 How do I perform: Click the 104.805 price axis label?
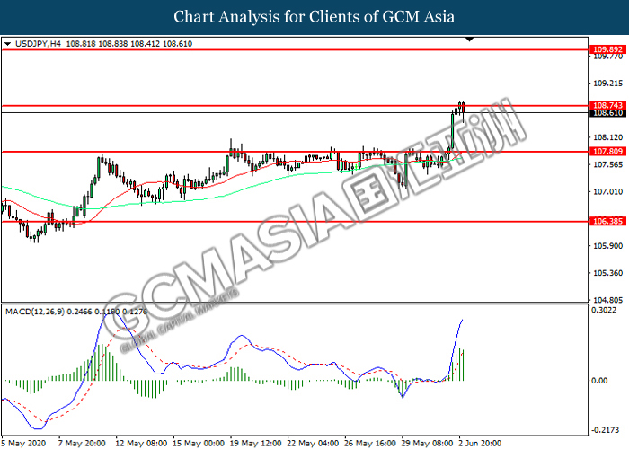pyautogui.click(x=608, y=300)
